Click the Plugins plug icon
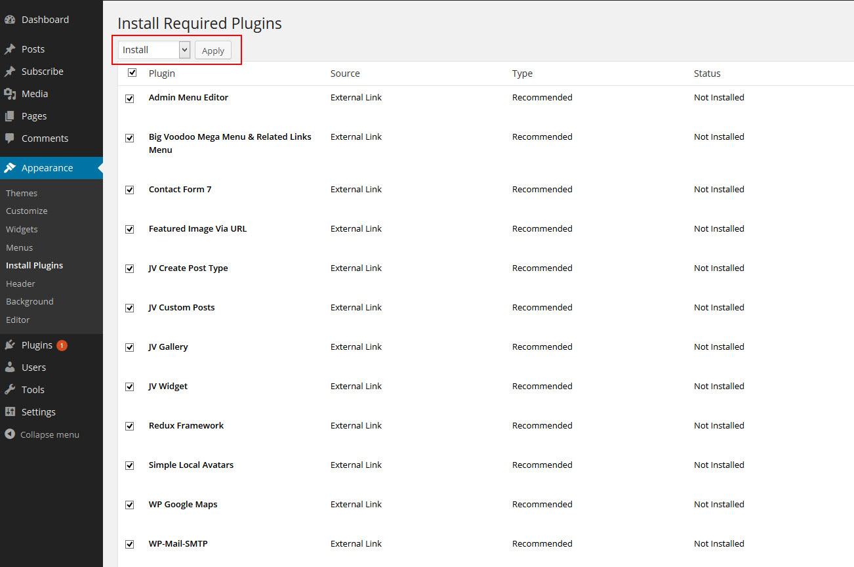854x567 pixels. 10,345
